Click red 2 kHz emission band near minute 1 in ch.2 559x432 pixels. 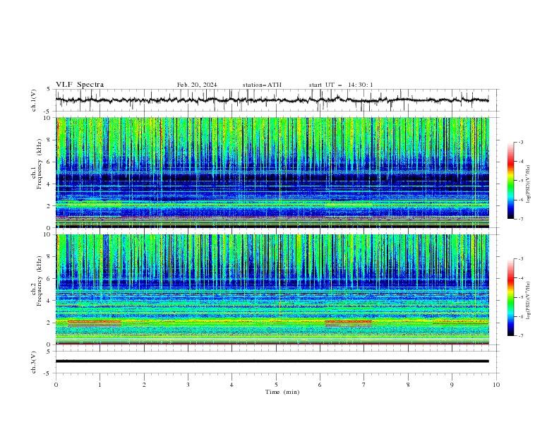pyautogui.click(x=95, y=321)
